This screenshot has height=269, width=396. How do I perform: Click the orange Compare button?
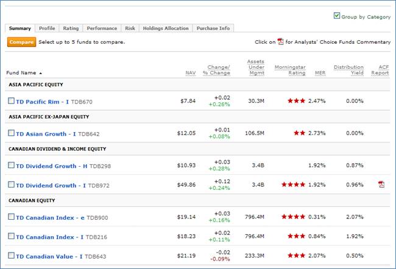21,42
